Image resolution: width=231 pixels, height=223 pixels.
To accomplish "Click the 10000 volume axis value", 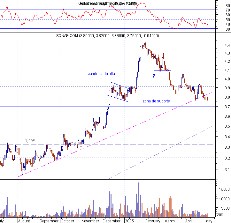I will click(224, 199).
